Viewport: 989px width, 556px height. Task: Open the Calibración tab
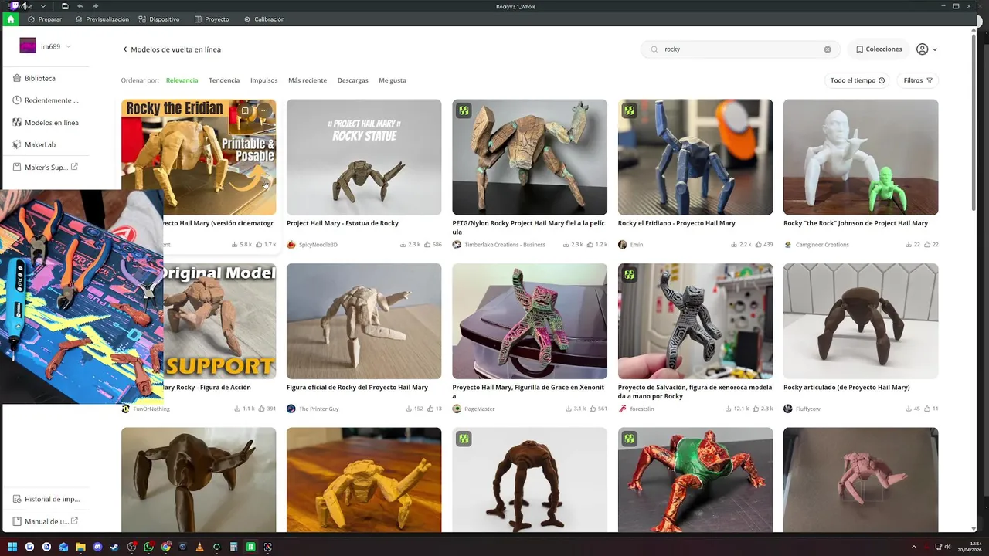(x=264, y=19)
